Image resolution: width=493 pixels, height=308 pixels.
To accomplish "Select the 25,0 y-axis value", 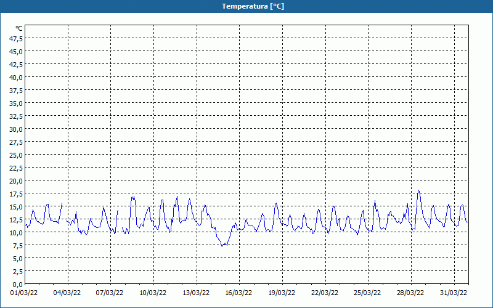I will click(17, 155).
